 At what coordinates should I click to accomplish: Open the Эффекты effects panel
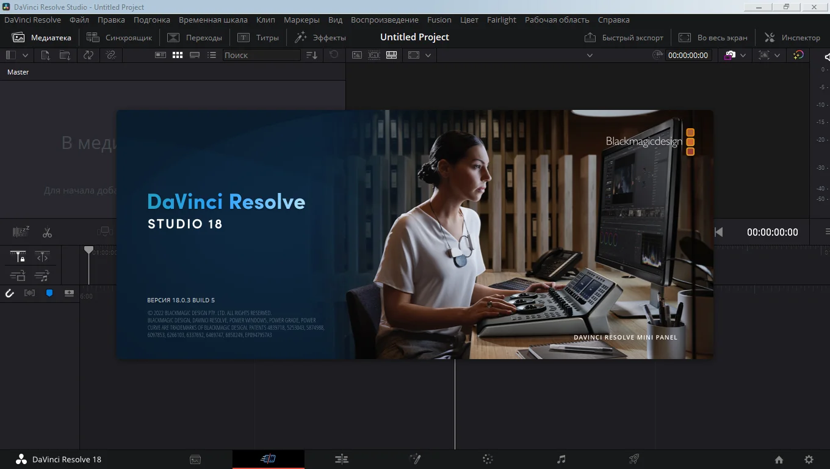click(320, 37)
